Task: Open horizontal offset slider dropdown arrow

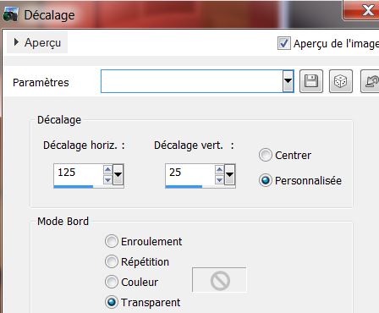Action: [x=118, y=174]
